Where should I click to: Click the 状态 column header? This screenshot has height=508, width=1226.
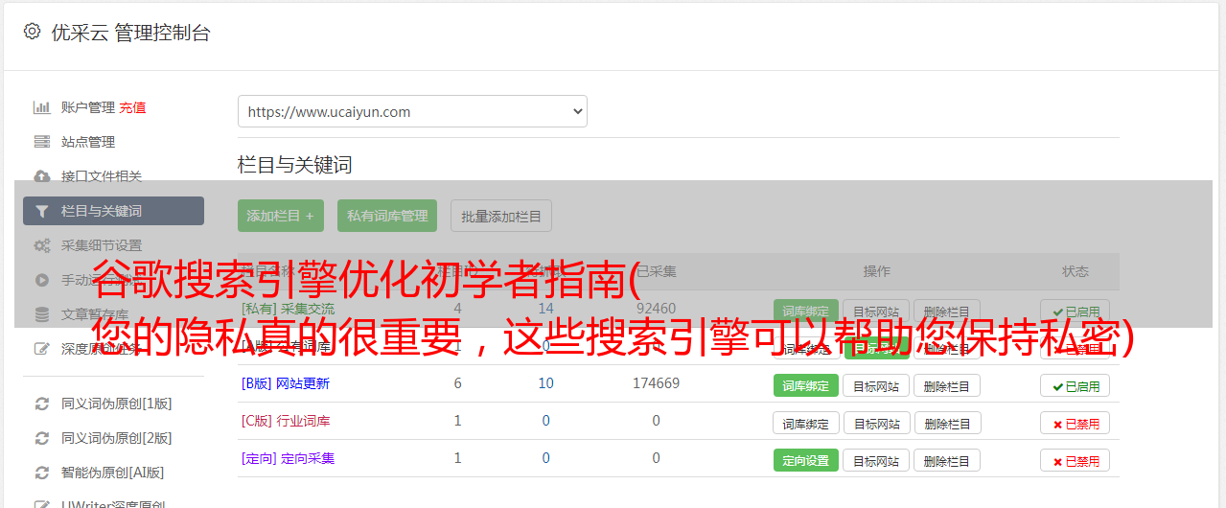pos(1076,271)
